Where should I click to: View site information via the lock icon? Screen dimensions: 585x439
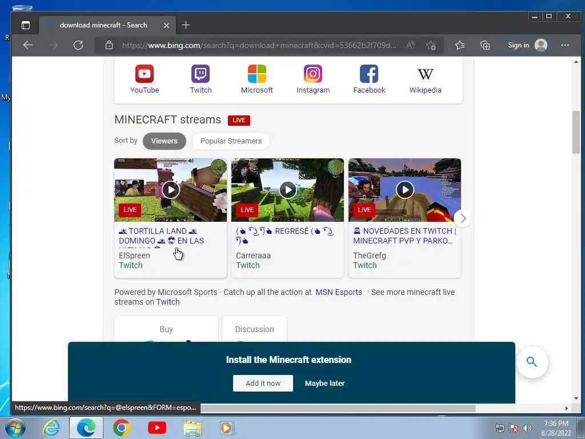pyautogui.click(x=109, y=45)
